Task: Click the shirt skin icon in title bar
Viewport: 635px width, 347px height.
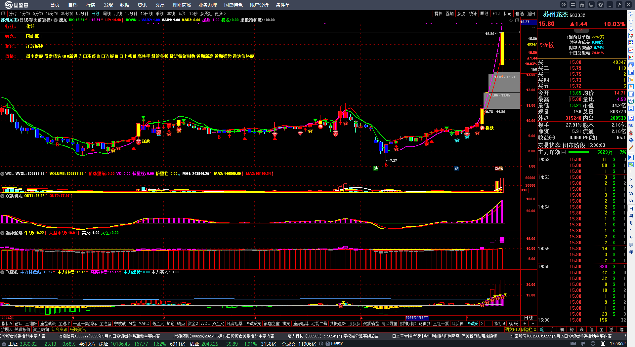Action: pyautogui.click(x=601, y=5)
